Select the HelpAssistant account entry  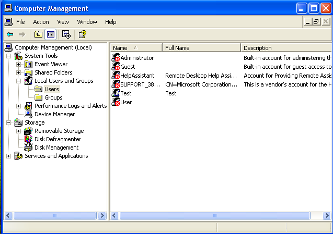click(x=137, y=76)
